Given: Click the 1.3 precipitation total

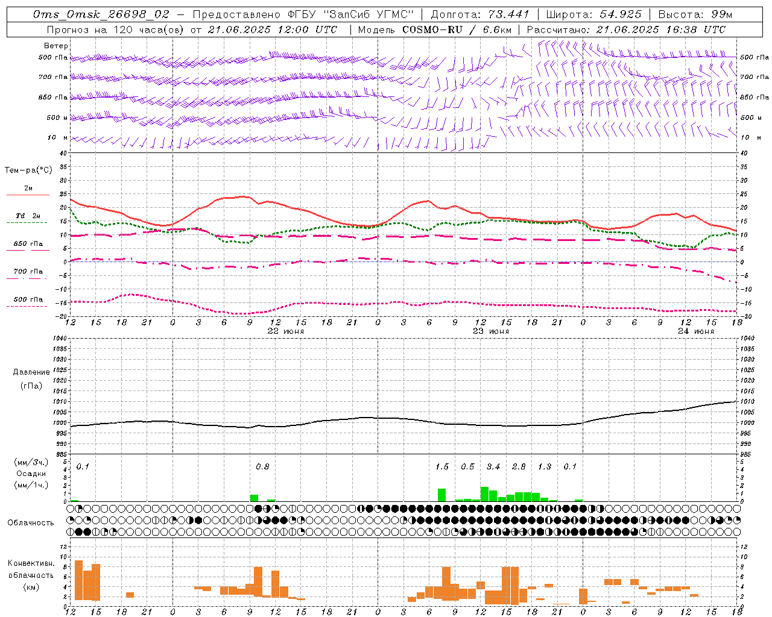Looking at the screenshot, I should click(545, 467).
